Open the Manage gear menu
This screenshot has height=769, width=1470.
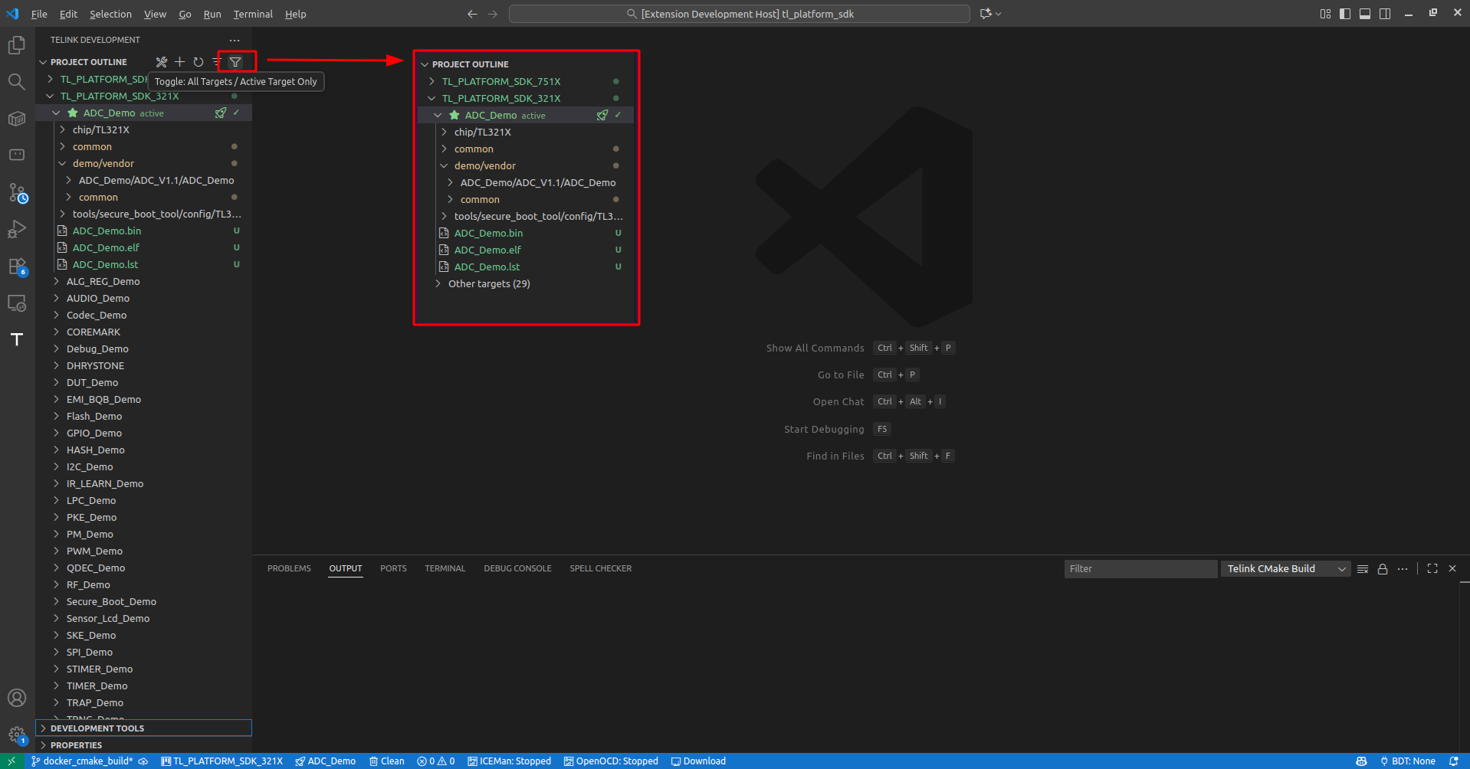tap(17, 735)
